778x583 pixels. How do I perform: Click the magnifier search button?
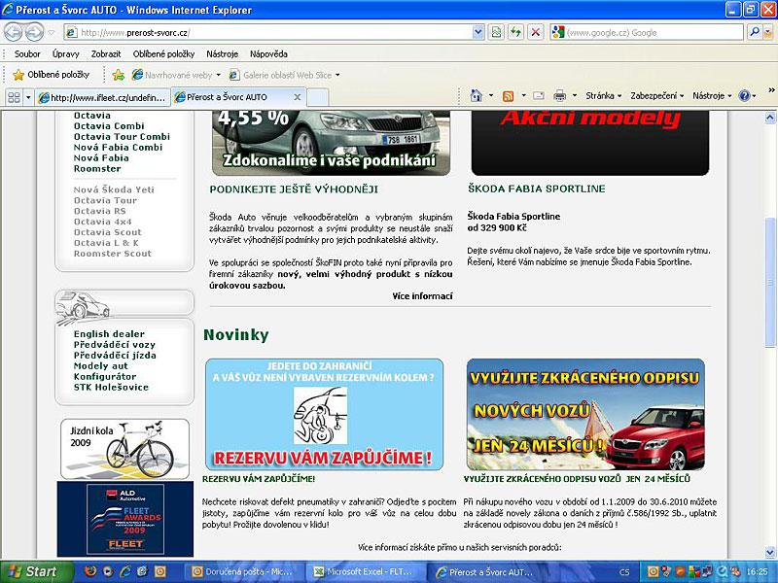(x=755, y=33)
